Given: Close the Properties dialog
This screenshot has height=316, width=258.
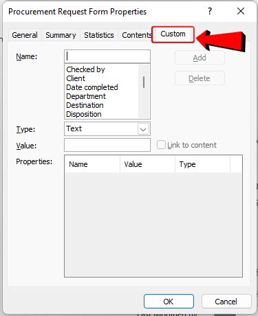Looking at the screenshot, I should pyautogui.click(x=241, y=11).
